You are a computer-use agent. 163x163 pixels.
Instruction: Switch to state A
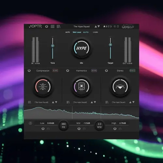104,26
